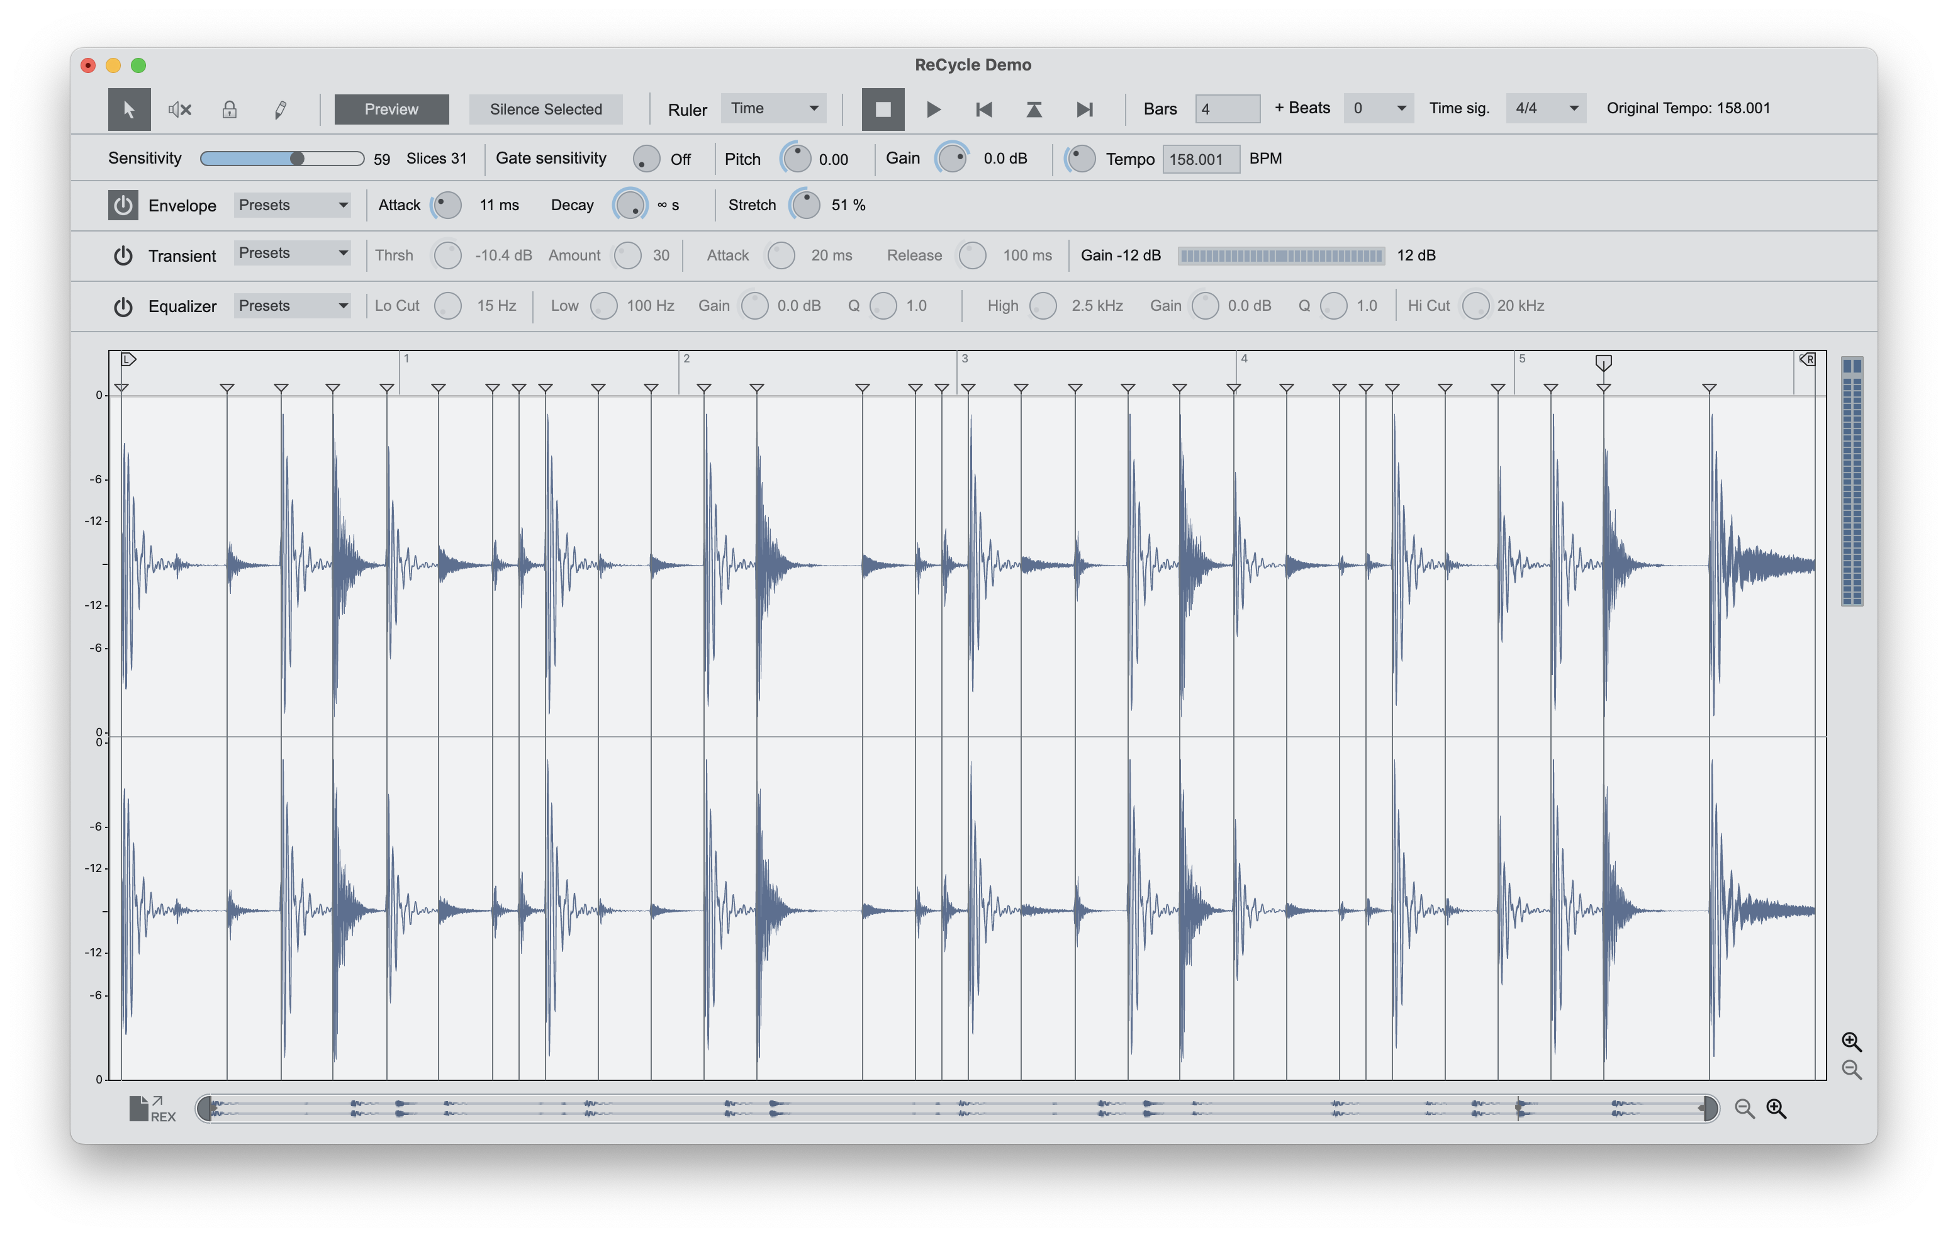Click the horizontal zoom out magnifier
This screenshot has height=1237, width=1948.
coord(1745,1109)
